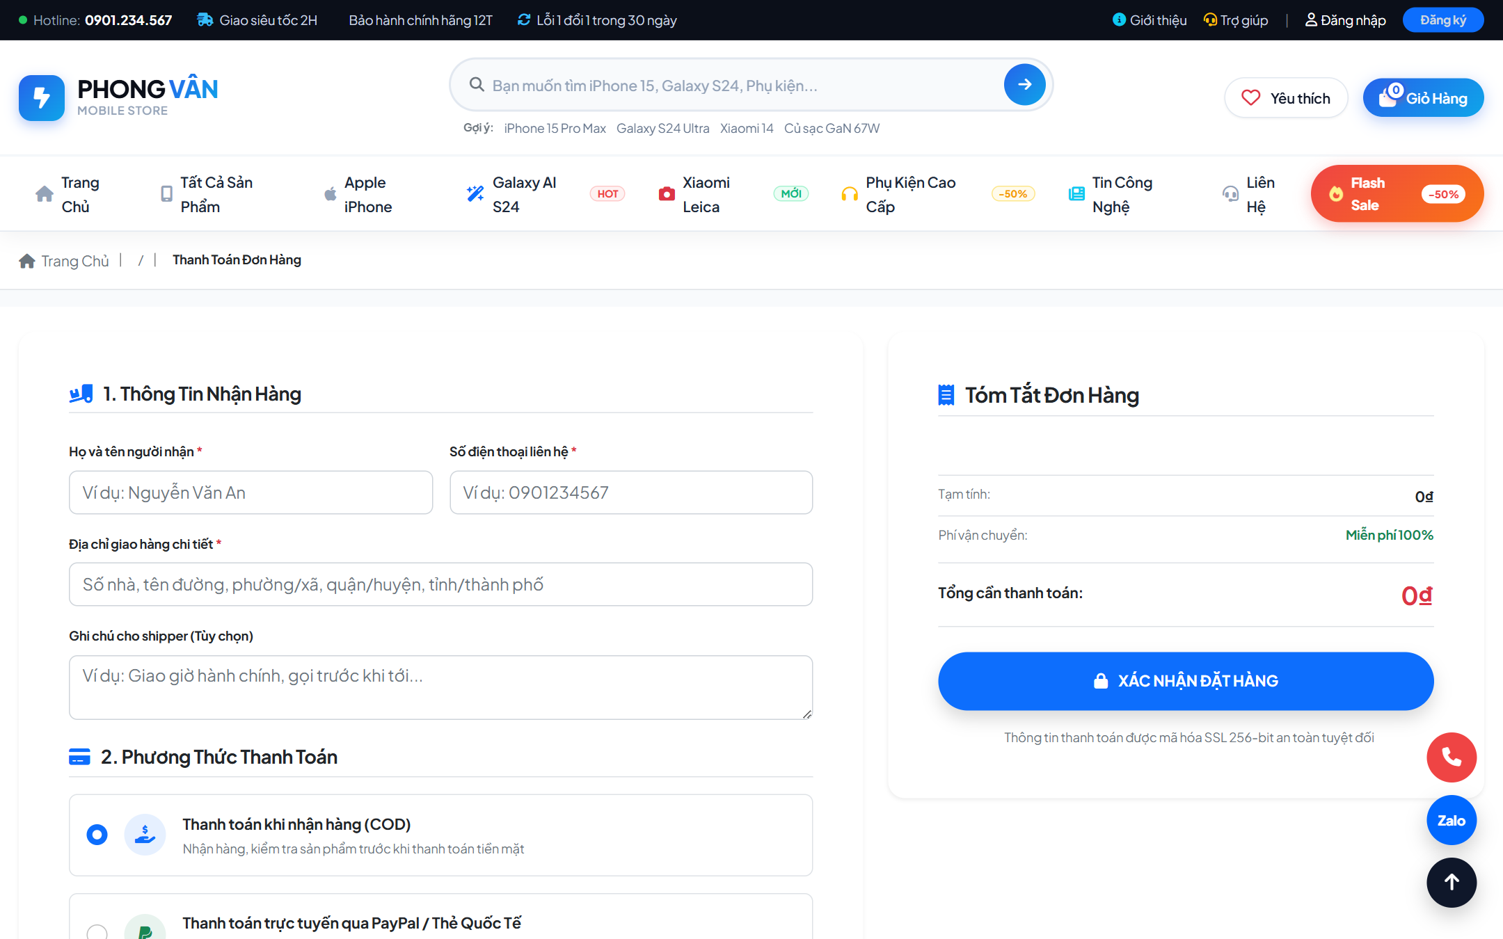Click iPhone 15 Pro Max suggestion link
The height and width of the screenshot is (939, 1503).
[555, 129]
